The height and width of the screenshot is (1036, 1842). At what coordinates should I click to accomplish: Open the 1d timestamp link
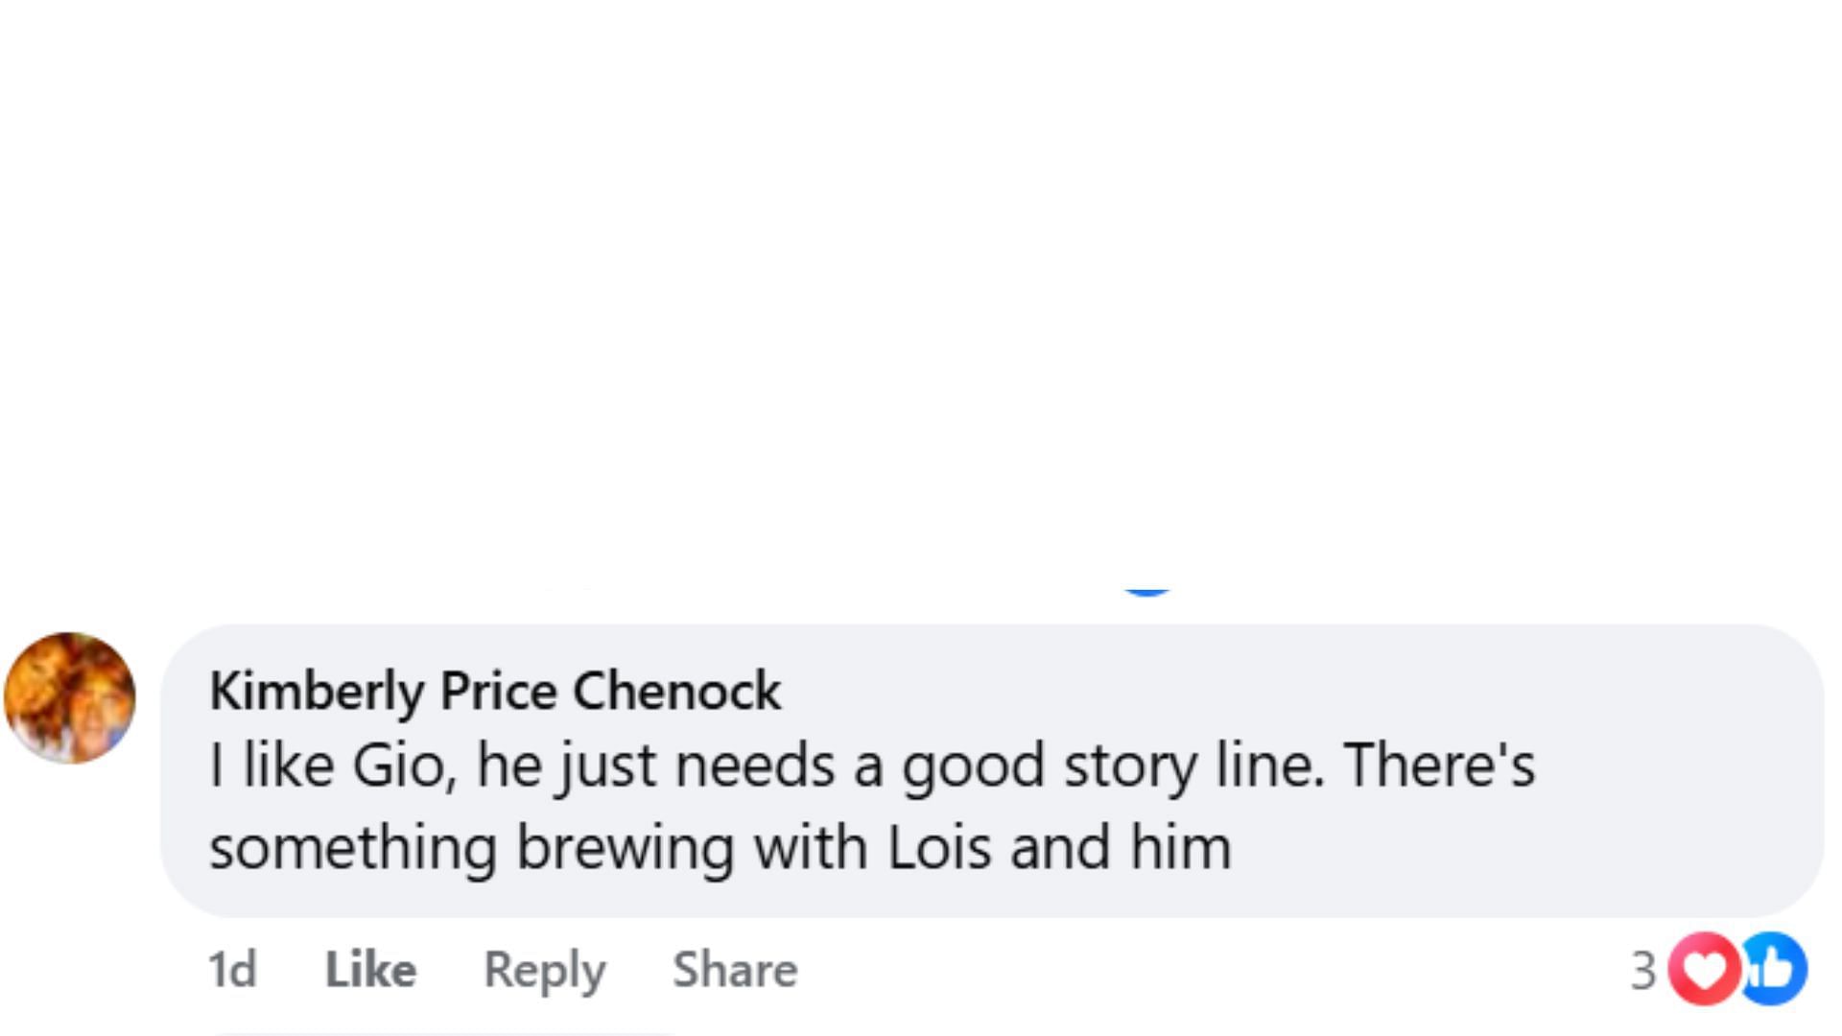click(232, 969)
